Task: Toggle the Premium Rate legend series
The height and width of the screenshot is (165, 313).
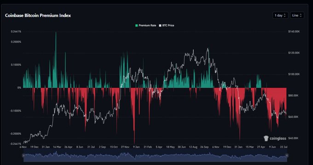Action: (x=145, y=26)
